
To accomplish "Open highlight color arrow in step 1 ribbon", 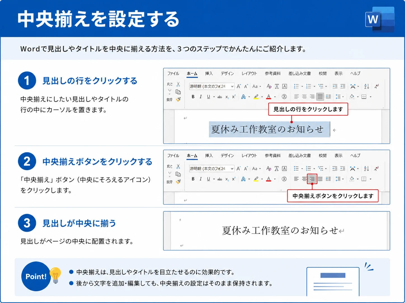I will (x=262, y=97).
